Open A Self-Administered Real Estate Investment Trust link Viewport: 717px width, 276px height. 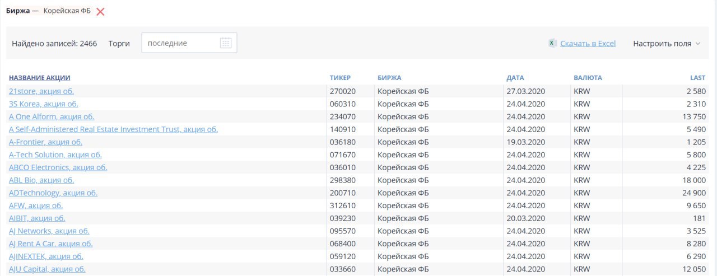point(113,129)
